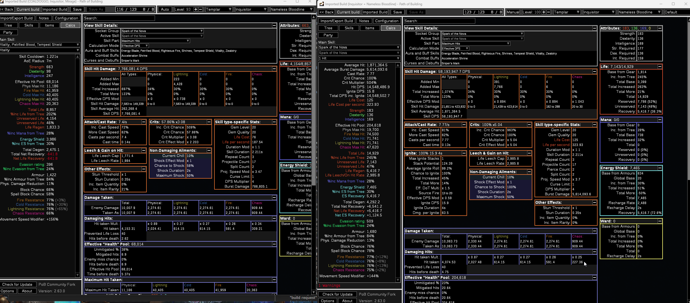Image resolution: width=690 pixels, height=303 pixels.
Task: Decrease level with minus button in left window
Action: [200, 9]
